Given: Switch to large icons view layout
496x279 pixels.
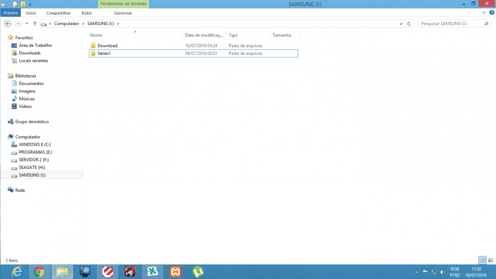Looking at the screenshot, I should pyautogui.click(x=490, y=260).
